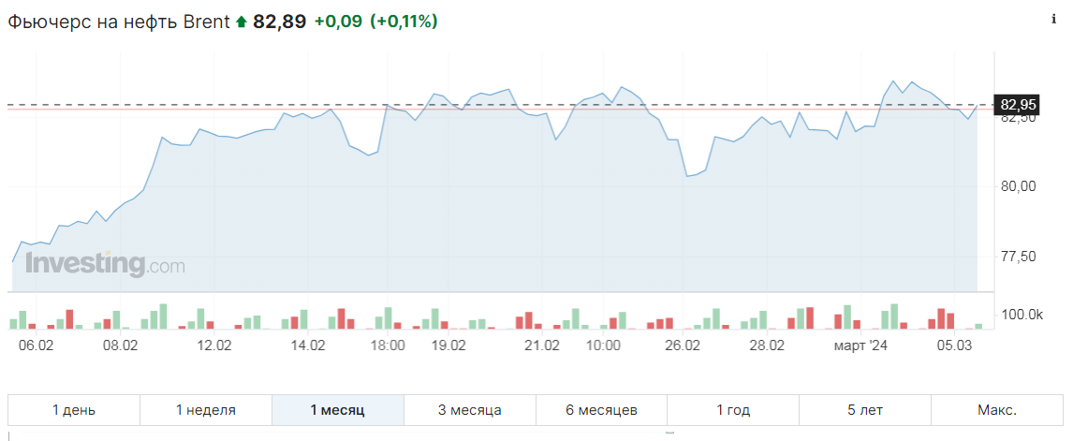Select the '1 месяц' period tab

(338, 410)
